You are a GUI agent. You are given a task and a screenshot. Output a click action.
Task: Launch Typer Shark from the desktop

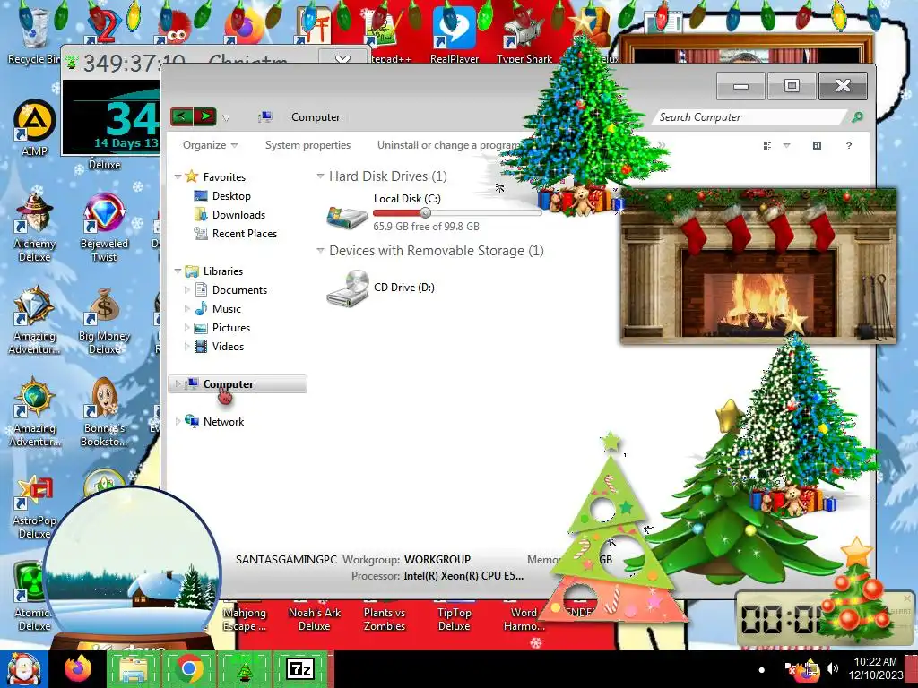click(x=524, y=34)
